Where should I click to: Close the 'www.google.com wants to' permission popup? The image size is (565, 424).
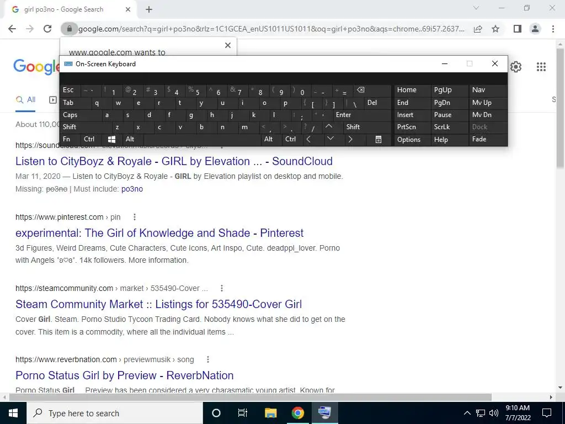click(x=228, y=45)
